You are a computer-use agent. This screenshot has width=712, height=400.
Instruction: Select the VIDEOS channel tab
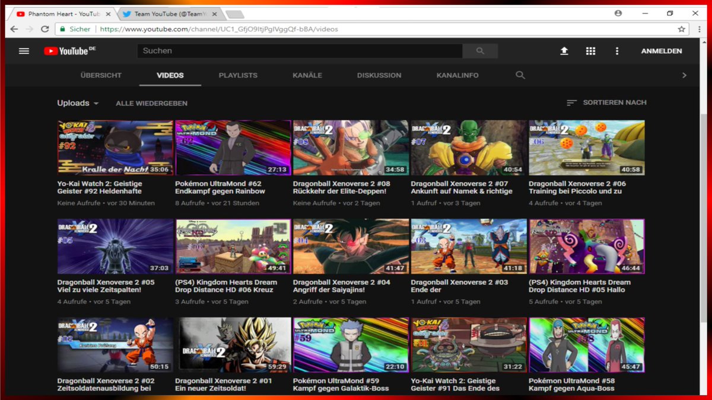pyautogui.click(x=170, y=75)
